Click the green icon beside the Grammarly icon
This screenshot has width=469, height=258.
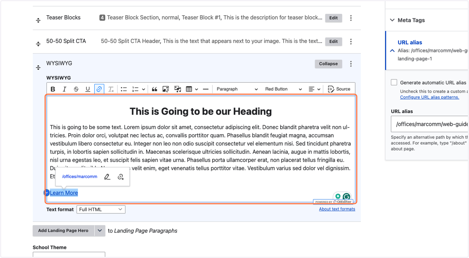point(338,196)
